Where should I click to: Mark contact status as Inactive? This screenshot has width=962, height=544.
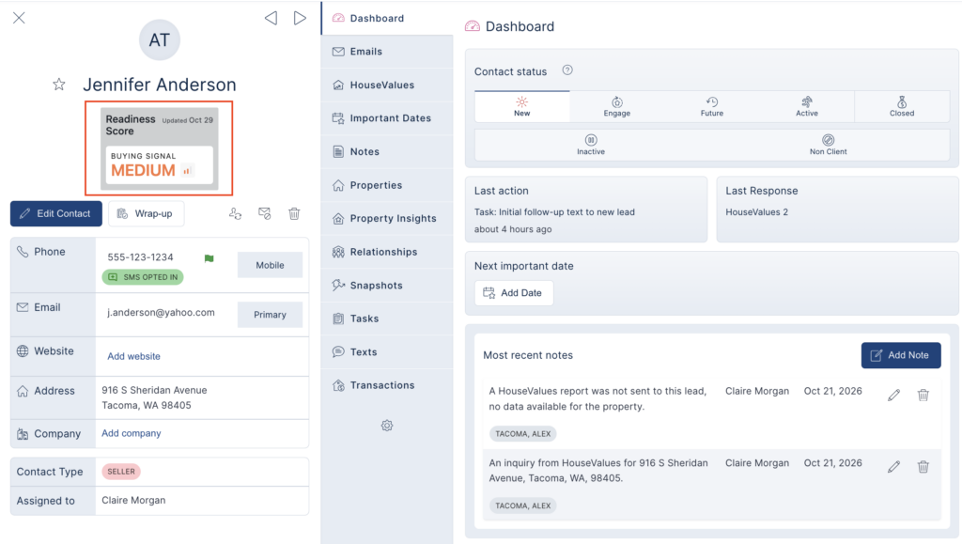point(591,145)
